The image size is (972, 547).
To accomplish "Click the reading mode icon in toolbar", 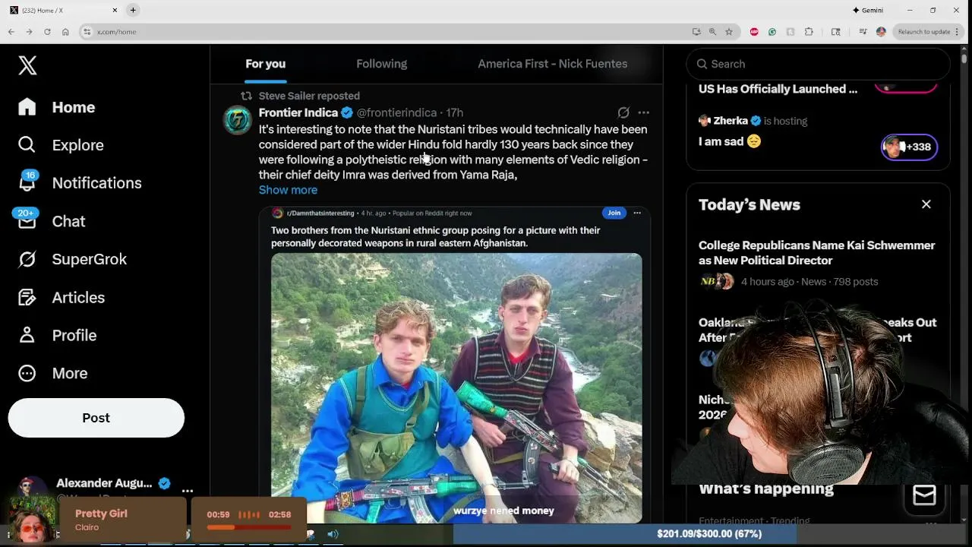I will point(836,32).
